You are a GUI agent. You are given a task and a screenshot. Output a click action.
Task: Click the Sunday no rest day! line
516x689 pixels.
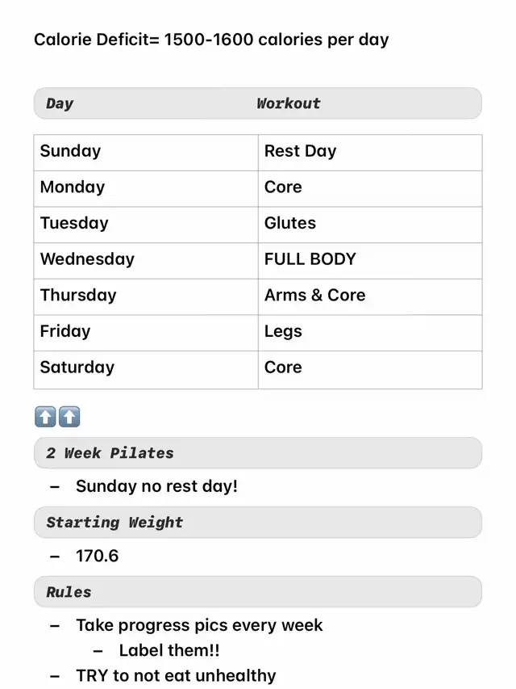click(x=156, y=487)
